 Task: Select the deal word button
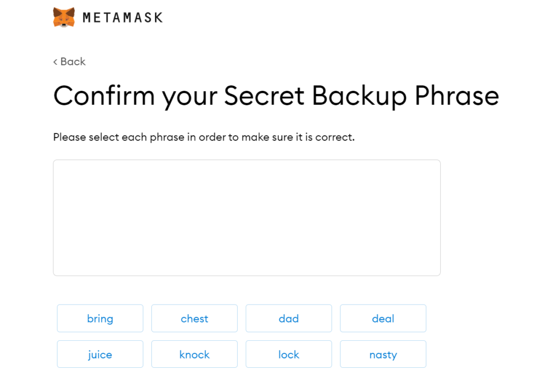pos(383,318)
